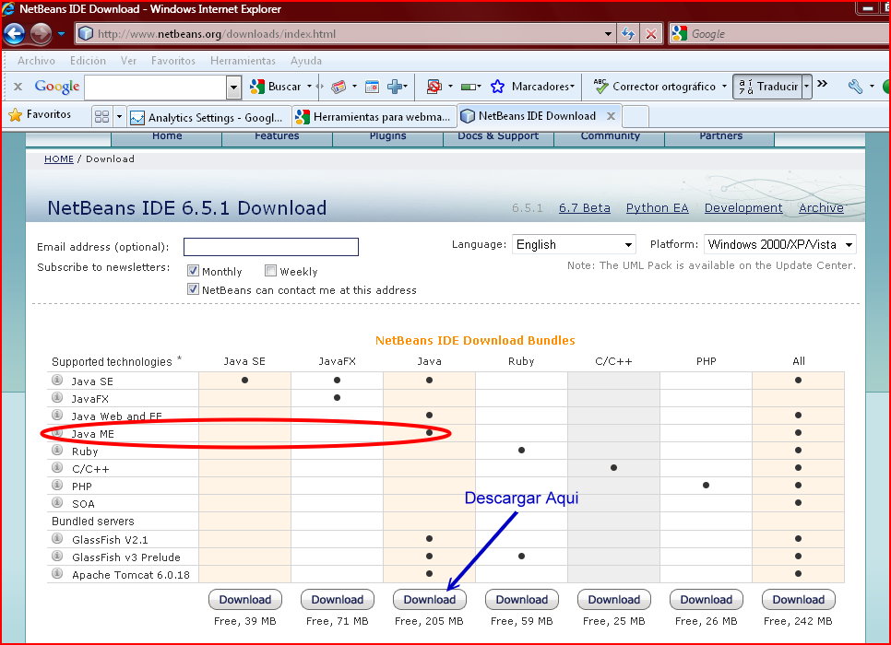Switch to Analytics Settings tab
Screen dimensions: 891x645
point(208,118)
